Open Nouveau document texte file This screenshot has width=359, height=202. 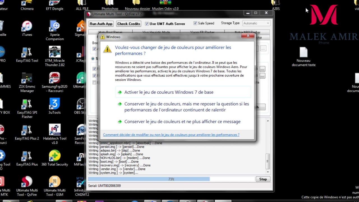tap(303, 57)
